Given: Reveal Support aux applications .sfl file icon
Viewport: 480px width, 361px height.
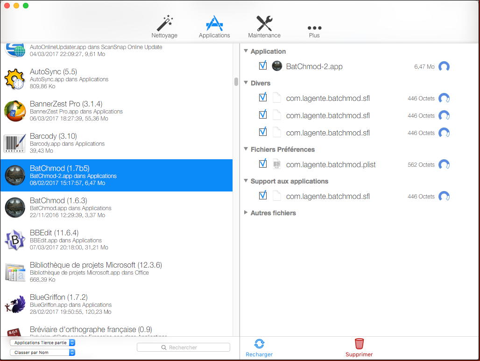Looking at the screenshot, I should pyautogui.click(x=444, y=196).
